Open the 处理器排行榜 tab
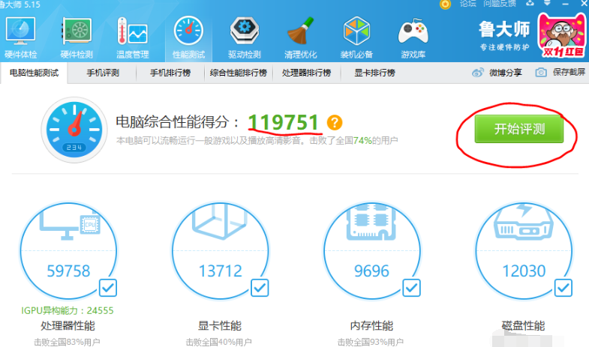The height and width of the screenshot is (347, 589). (307, 73)
